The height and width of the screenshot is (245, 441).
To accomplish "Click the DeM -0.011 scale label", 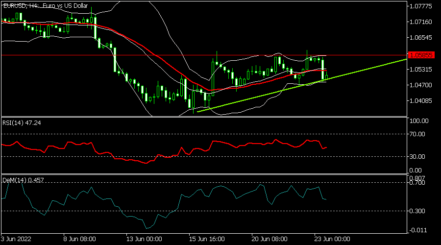I will pos(417,230).
